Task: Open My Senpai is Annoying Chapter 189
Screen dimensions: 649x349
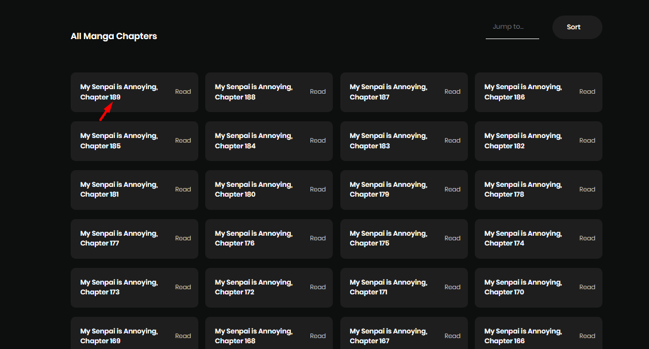Action: coord(119,92)
